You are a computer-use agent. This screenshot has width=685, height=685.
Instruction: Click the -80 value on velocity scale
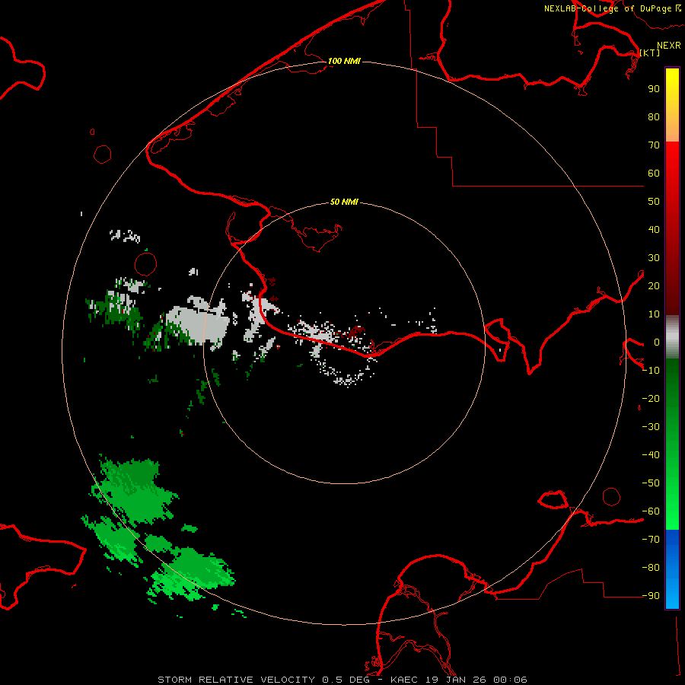pyautogui.click(x=651, y=568)
